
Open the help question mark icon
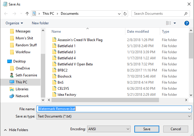(x=186, y=23)
